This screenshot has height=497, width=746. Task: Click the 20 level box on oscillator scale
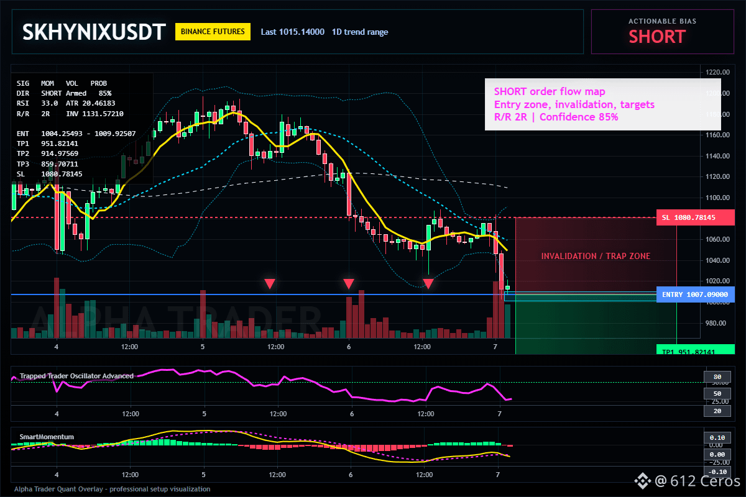(x=717, y=411)
